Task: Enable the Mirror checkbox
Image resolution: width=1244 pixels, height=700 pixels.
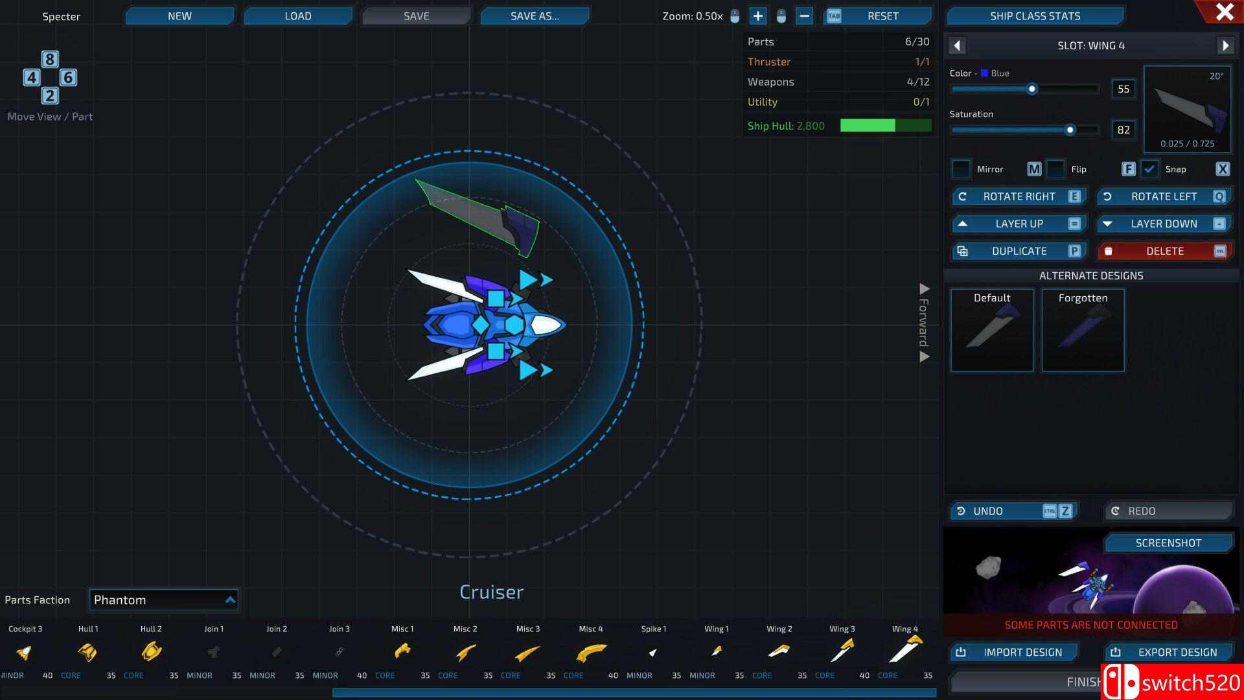Action: coord(961,169)
